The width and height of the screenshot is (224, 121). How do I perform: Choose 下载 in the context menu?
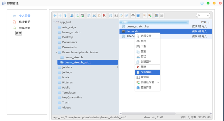147,46
